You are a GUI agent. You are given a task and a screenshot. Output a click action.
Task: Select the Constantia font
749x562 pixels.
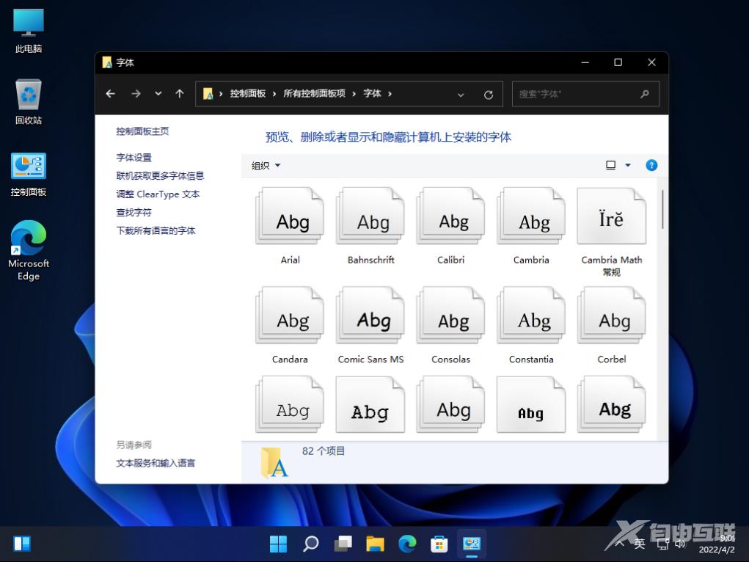pyautogui.click(x=530, y=315)
